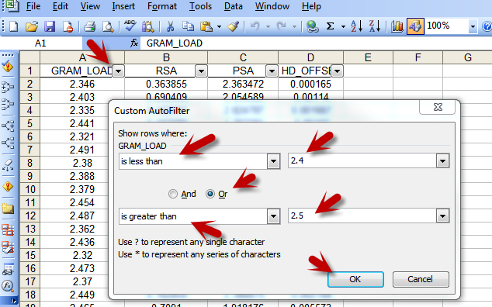Expand the 'is greater than' operator dropdown
This screenshot has height=307, width=492.
tap(274, 216)
